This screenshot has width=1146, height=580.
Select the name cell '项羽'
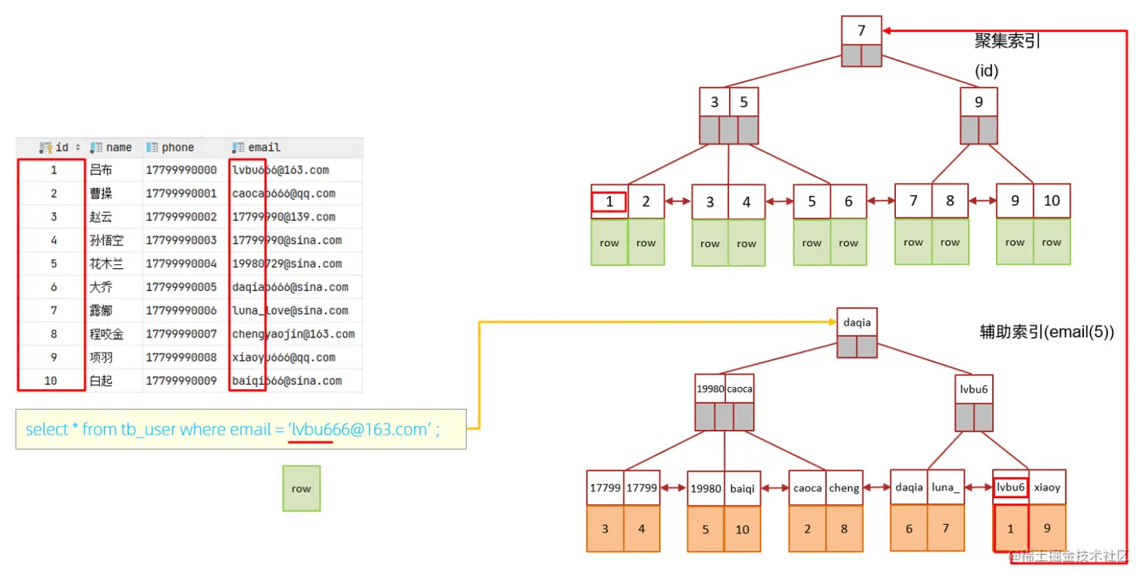click(x=101, y=358)
